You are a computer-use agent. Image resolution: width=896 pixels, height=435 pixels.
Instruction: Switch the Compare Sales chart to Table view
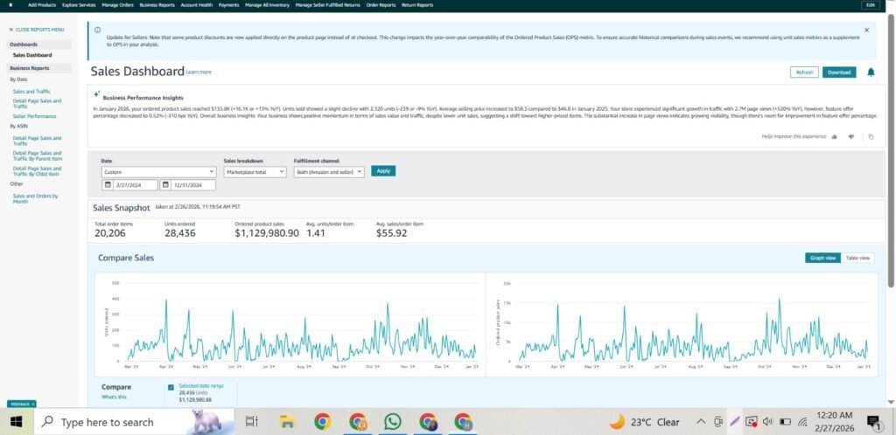[x=857, y=258]
